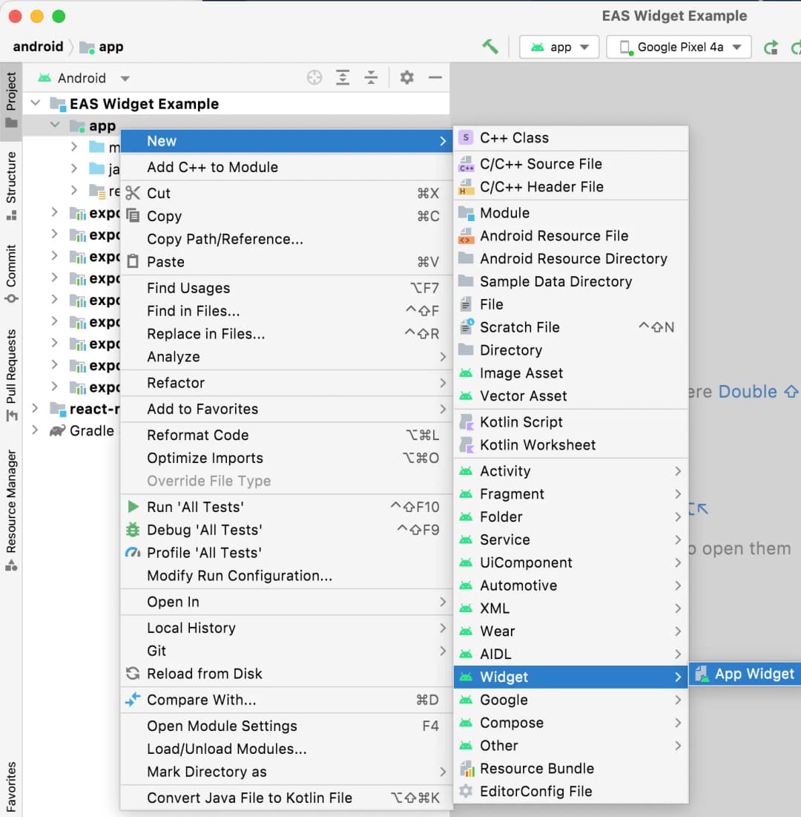Open the Google Pixel 4a device dropdown
801x817 pixels.
point(679,47)
